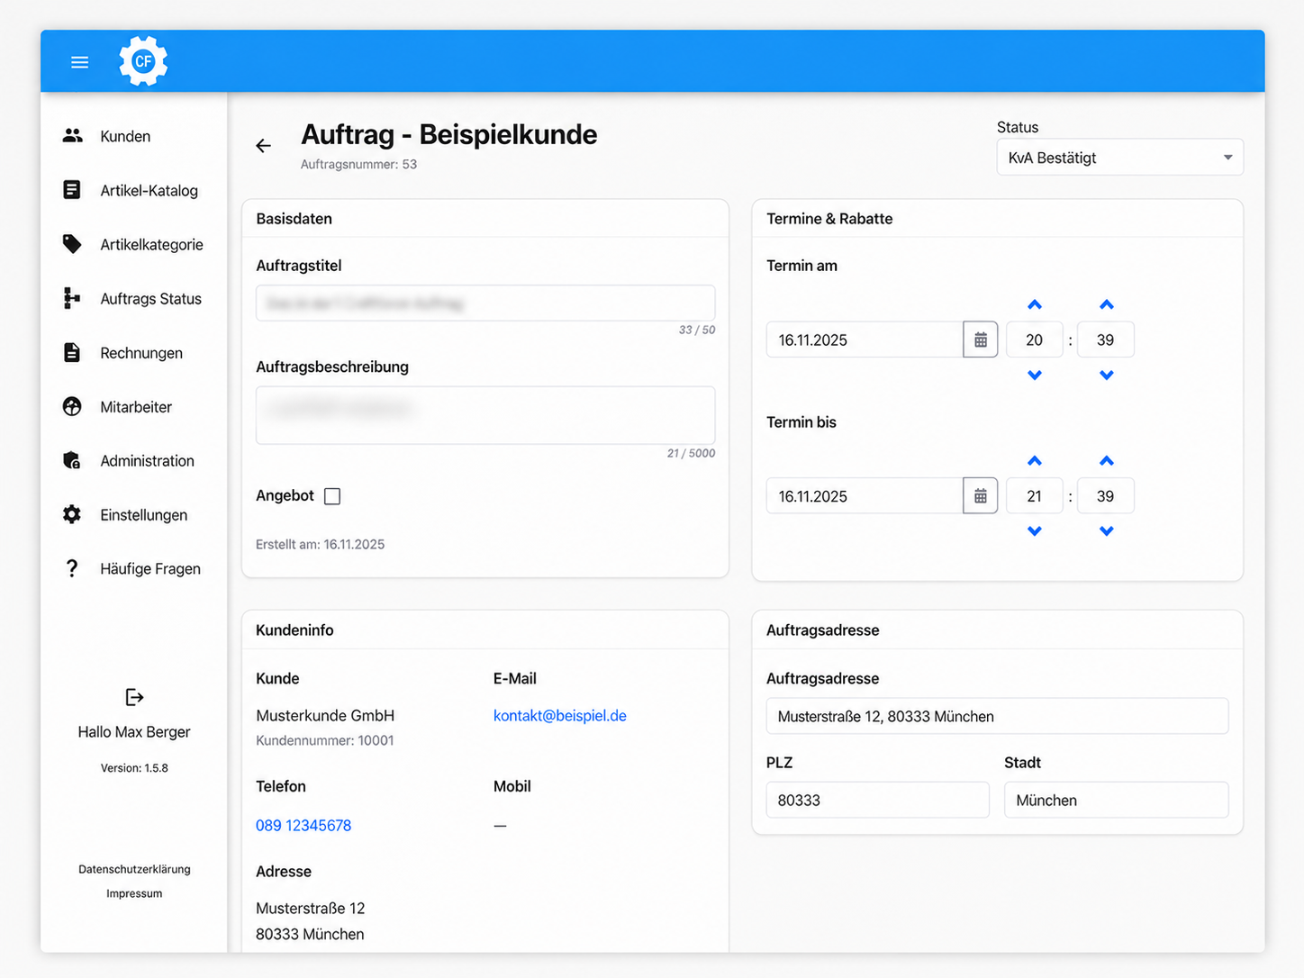This screenshot has height=978, width=1304.
Task: Click the Auftragsnummer: 53 text
Action: pos(358,164)
